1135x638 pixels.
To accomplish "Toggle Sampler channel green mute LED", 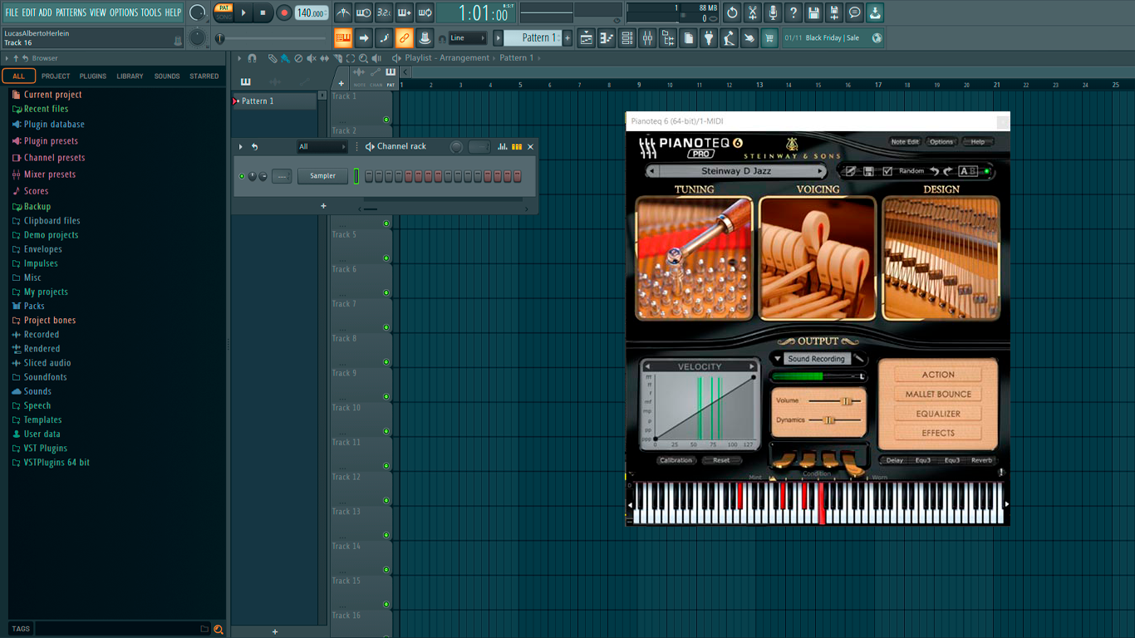I will tap(242, 176).
